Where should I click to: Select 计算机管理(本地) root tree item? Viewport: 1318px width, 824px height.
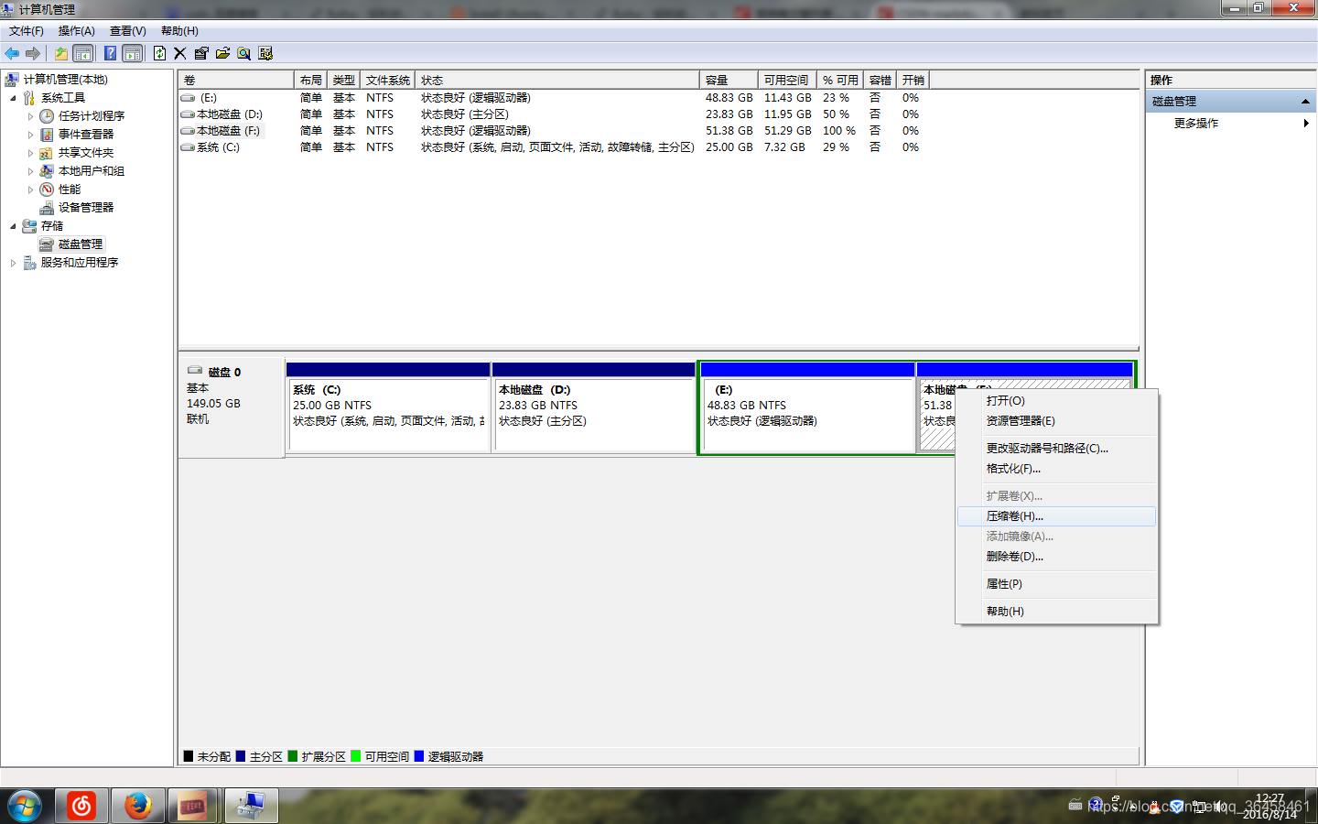click(x=65, y=80)
